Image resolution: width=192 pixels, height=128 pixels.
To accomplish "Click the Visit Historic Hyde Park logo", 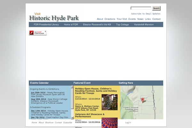I will pos(54,17).
